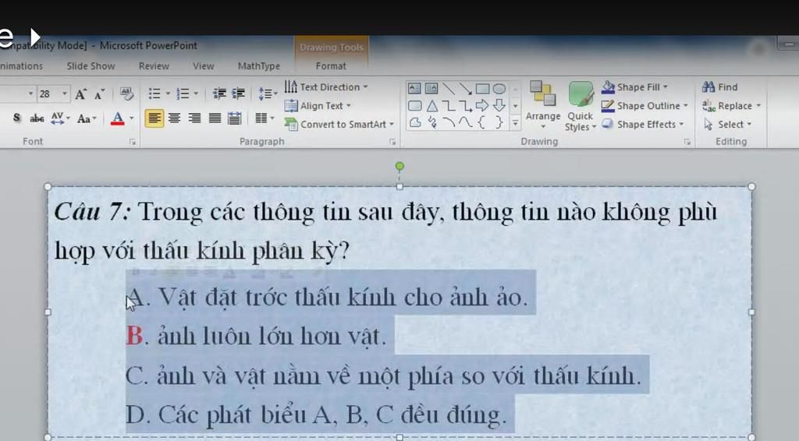Pick the Curve shape
The width and height of the screenshot is (799, 441).
(x=465, y=122)
